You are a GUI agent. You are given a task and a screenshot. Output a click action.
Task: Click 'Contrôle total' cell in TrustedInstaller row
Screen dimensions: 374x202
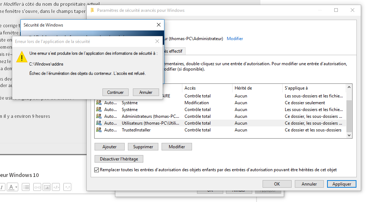(x=197, y=130)
